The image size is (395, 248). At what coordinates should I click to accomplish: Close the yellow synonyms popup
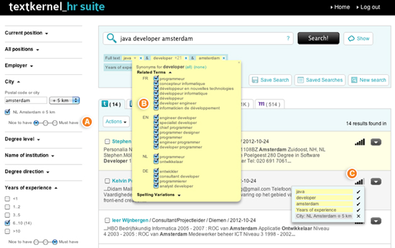(239, 62)
